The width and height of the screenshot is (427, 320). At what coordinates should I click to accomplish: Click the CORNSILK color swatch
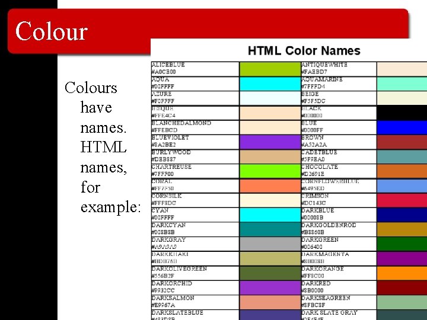[270, 200]
